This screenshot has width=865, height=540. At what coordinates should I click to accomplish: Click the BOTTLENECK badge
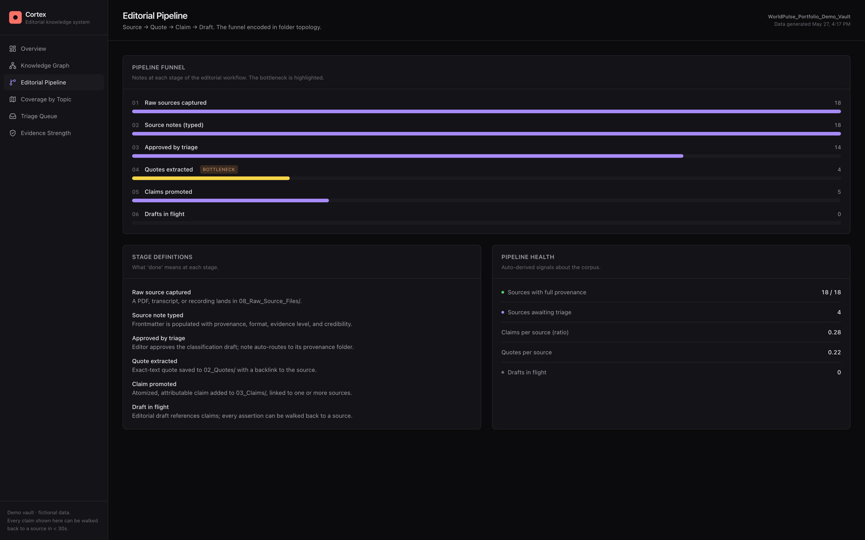[219, 170]
